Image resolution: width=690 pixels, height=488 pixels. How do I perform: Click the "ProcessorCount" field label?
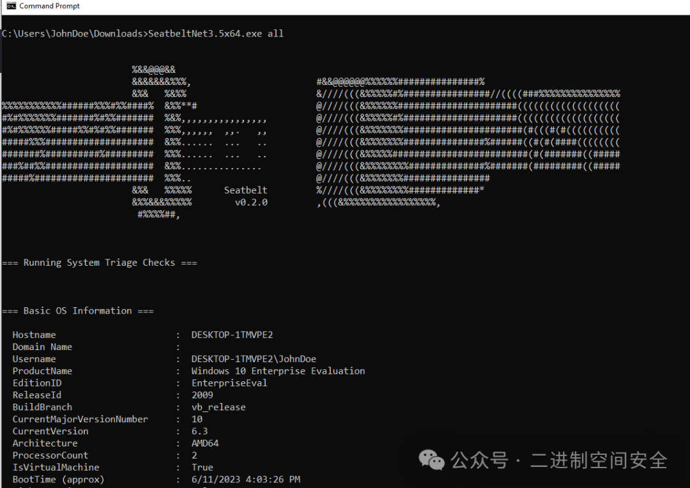pyautogui.click(x=50, y=455)
